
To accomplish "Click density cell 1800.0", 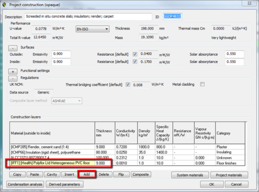I will tap(146, 147).
